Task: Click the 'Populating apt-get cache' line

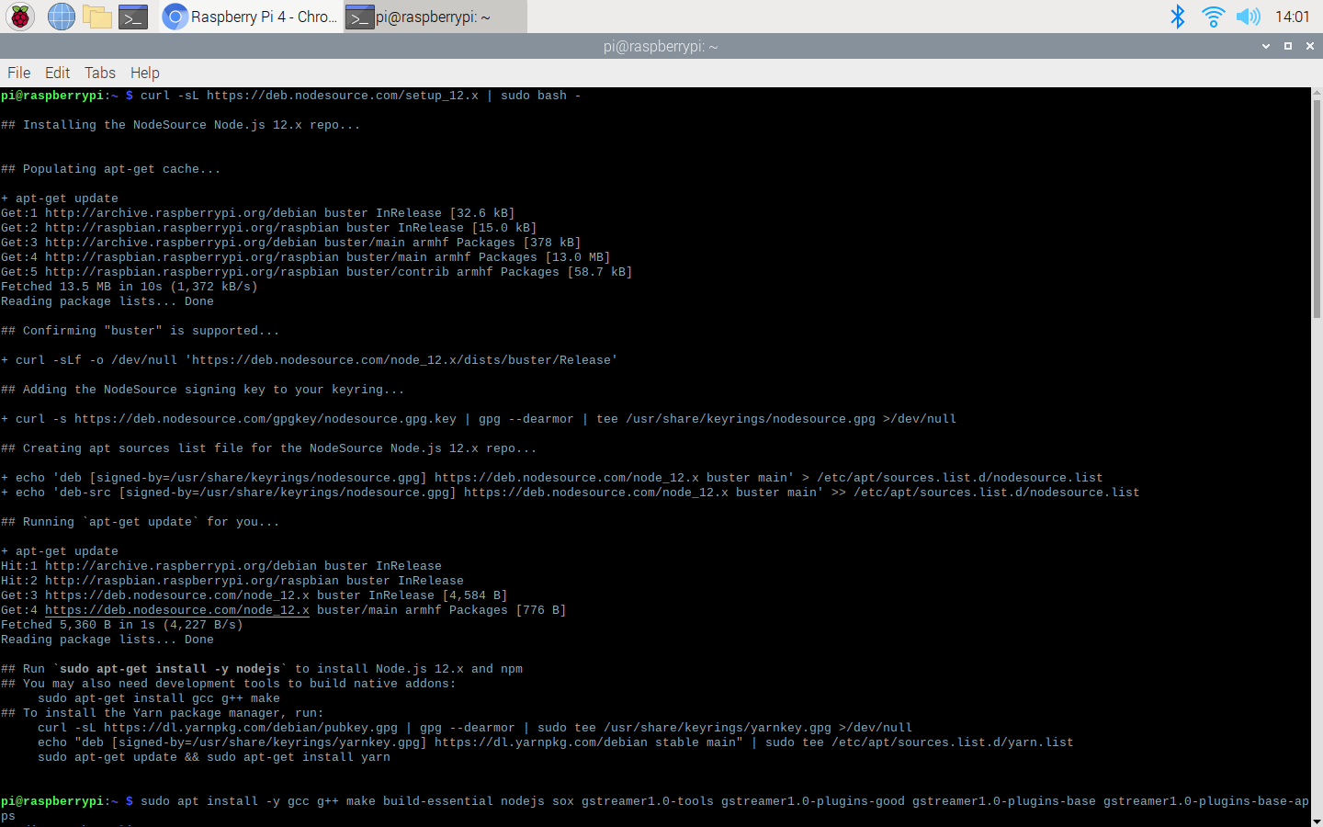Action: (x=111, y=169)
